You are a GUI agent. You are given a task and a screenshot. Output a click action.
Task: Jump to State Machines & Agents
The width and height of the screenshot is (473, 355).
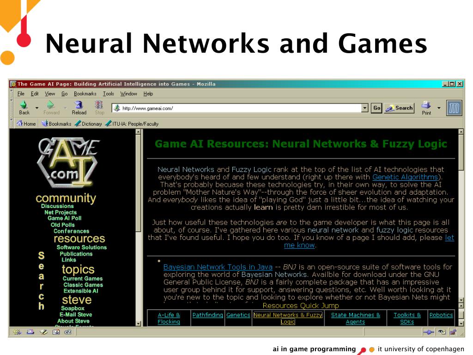[355, 318]
